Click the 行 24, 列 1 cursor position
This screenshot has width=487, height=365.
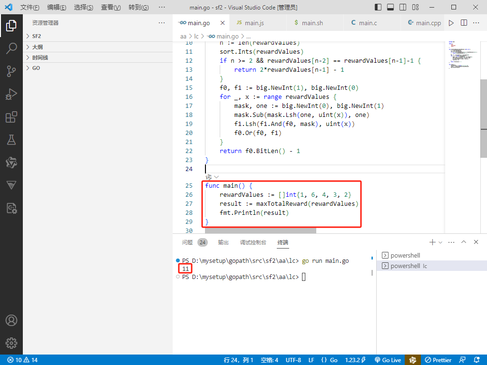[x=239, y=360]
